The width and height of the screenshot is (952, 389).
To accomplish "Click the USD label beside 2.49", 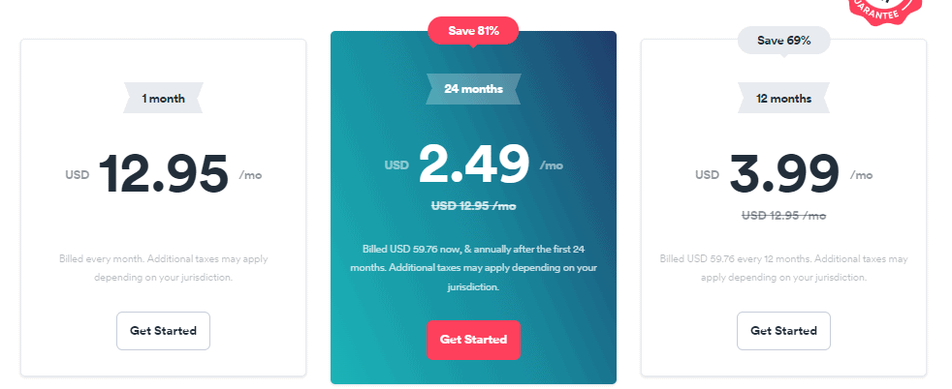I will 397,165.
